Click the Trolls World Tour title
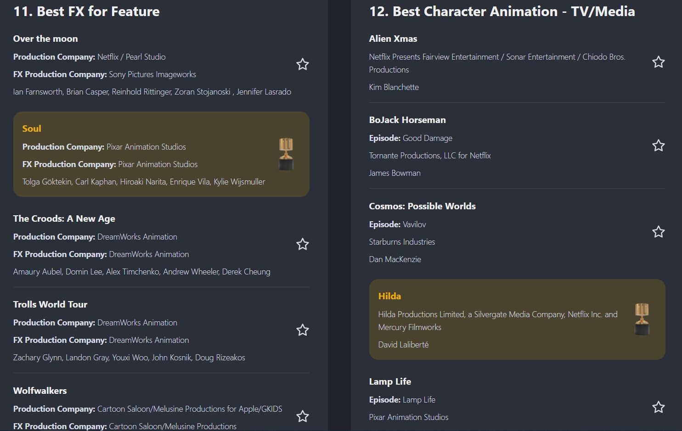682x431 pixels. click(x=50, y=304)
